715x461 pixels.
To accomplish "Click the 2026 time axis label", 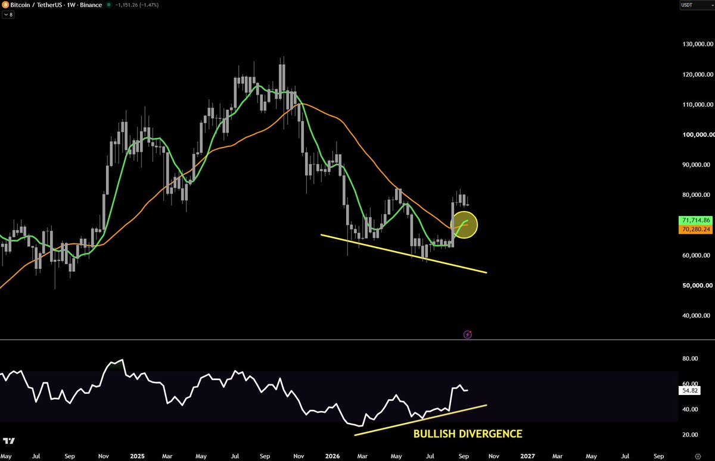I will pyautogui.click(x=332, y=456).
